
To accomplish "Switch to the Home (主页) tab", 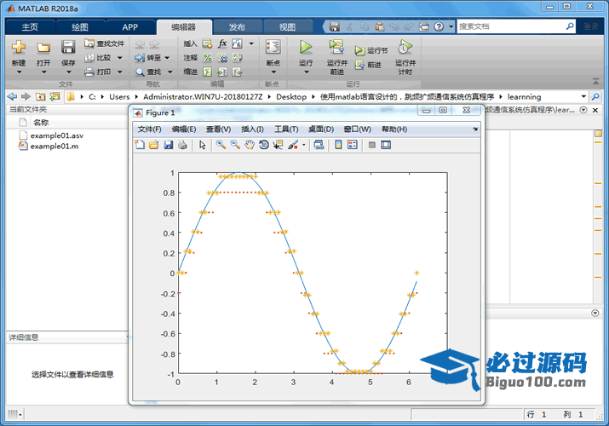I will pyautogui.click(x=30, y=27).
